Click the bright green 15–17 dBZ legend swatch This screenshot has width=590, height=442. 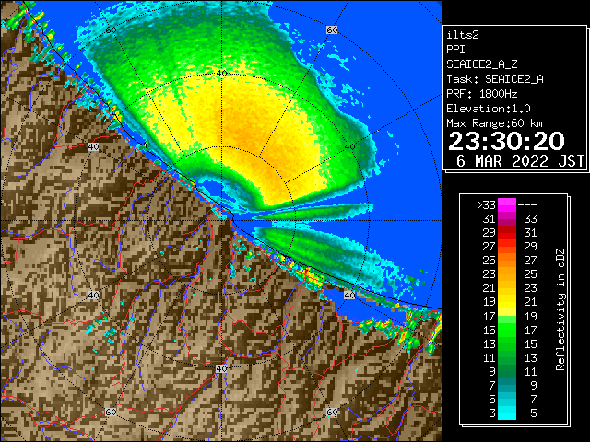507,330
